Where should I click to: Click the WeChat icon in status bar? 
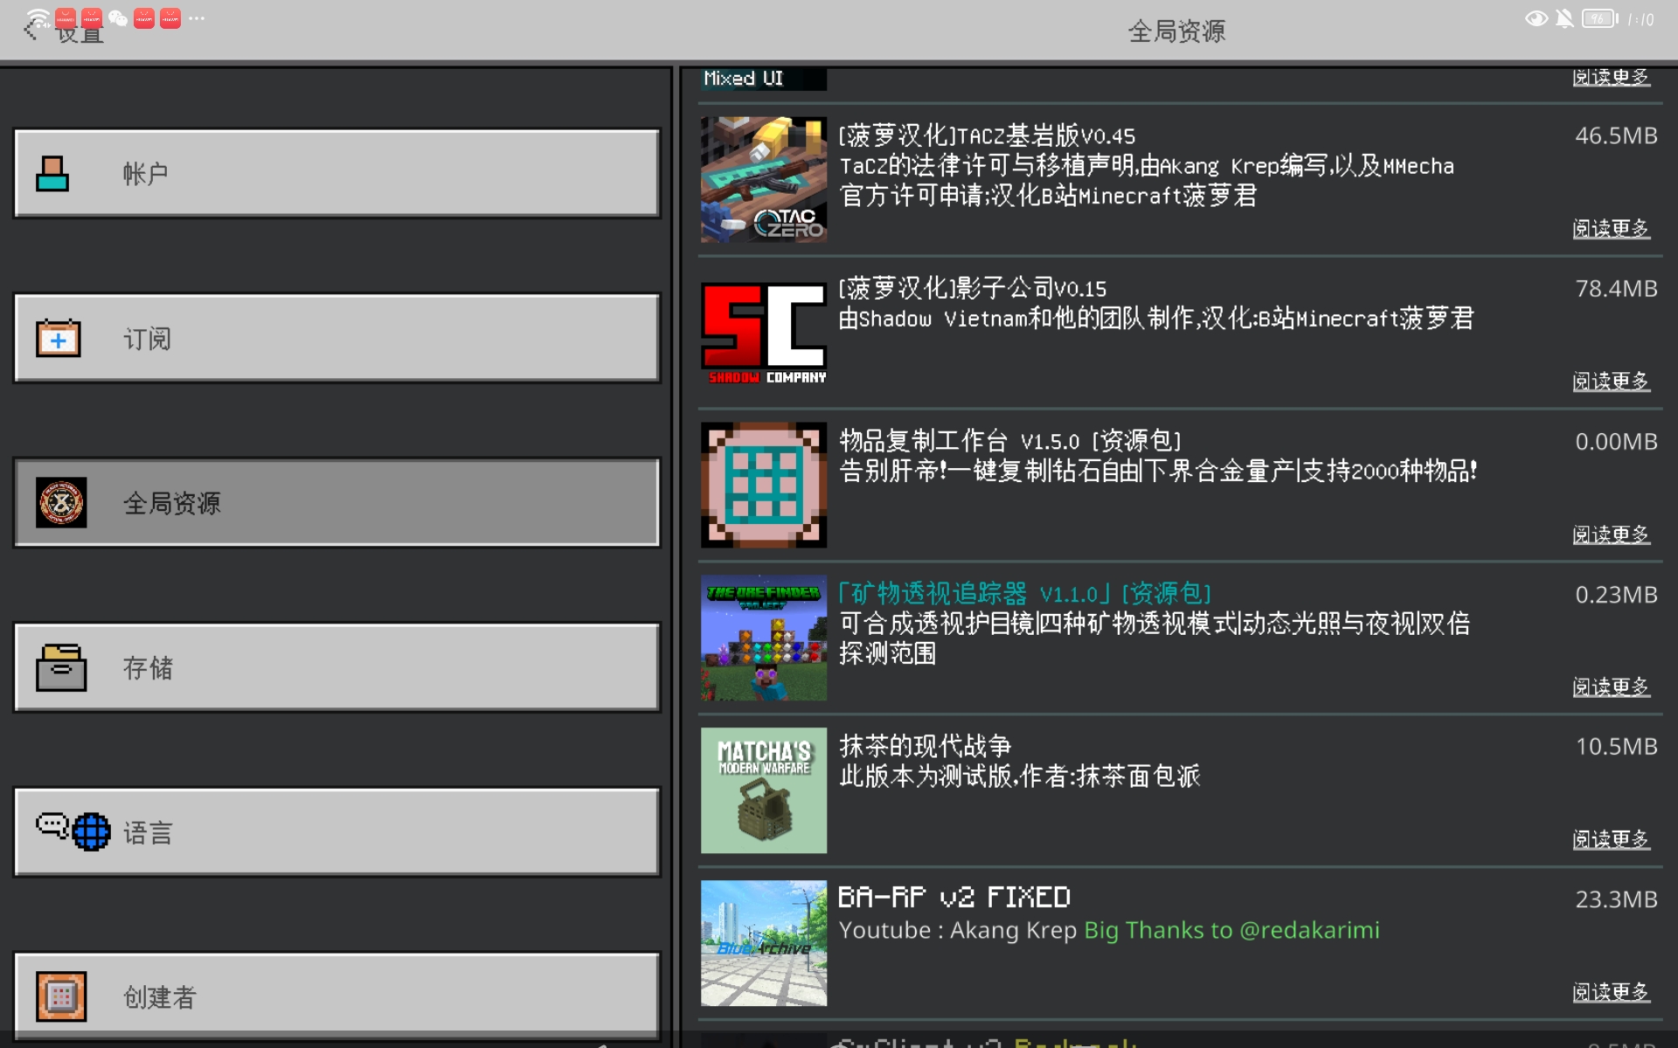point(118,18)
